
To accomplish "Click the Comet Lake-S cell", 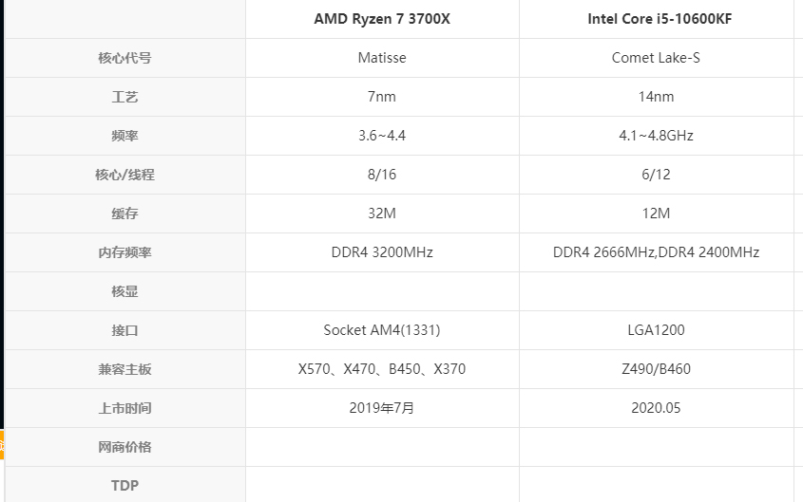I will tap(656, 58).
